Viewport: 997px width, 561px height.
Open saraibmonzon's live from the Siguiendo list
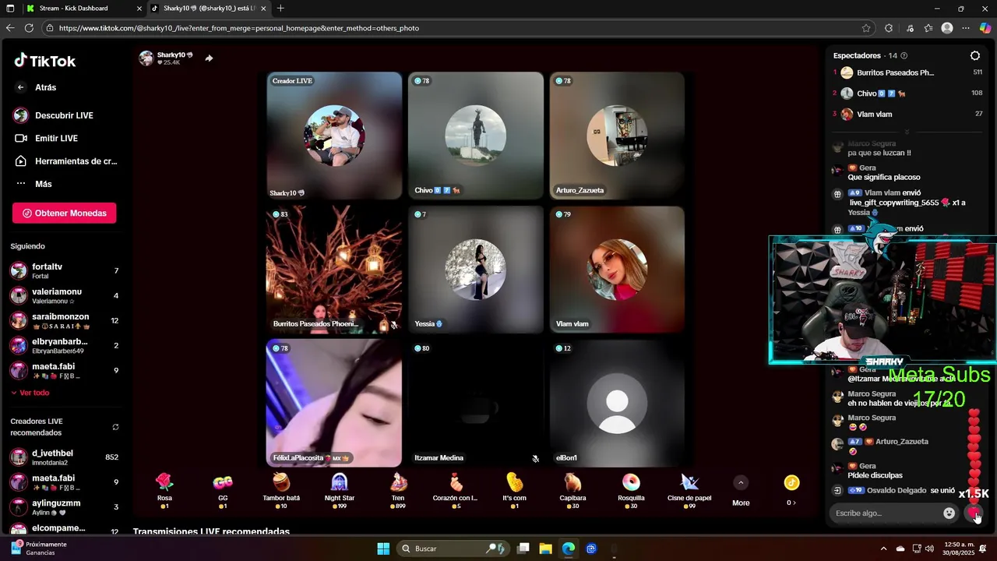click(x=64, y=320)
